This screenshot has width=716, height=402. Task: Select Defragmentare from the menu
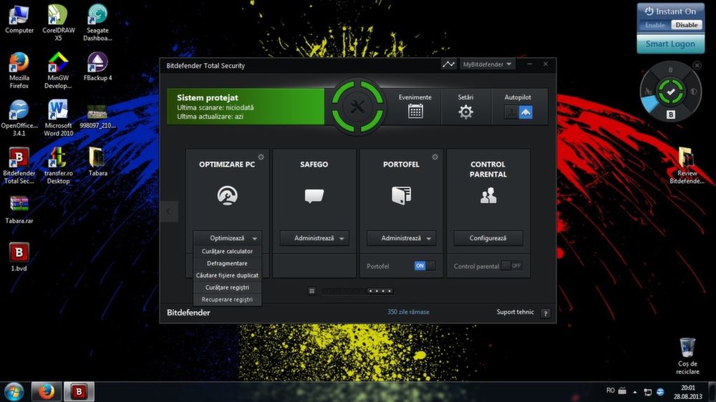[x=227, y=263]
